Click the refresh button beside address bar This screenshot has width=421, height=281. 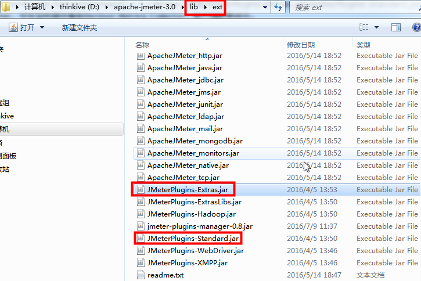tap(278, 7)
